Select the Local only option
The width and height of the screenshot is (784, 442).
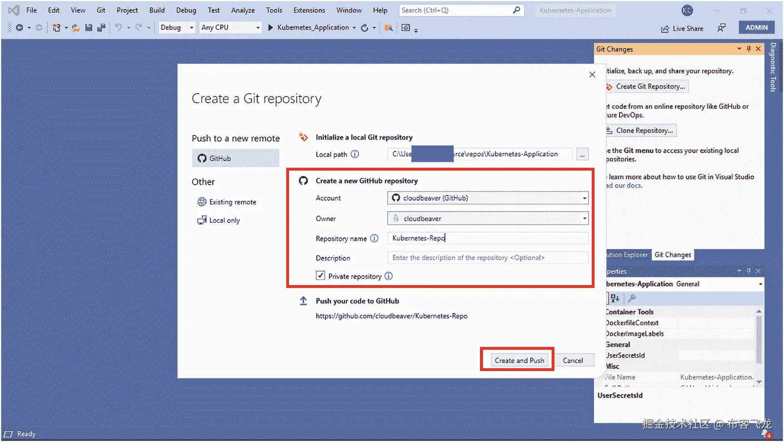click(x=219, y=220)
